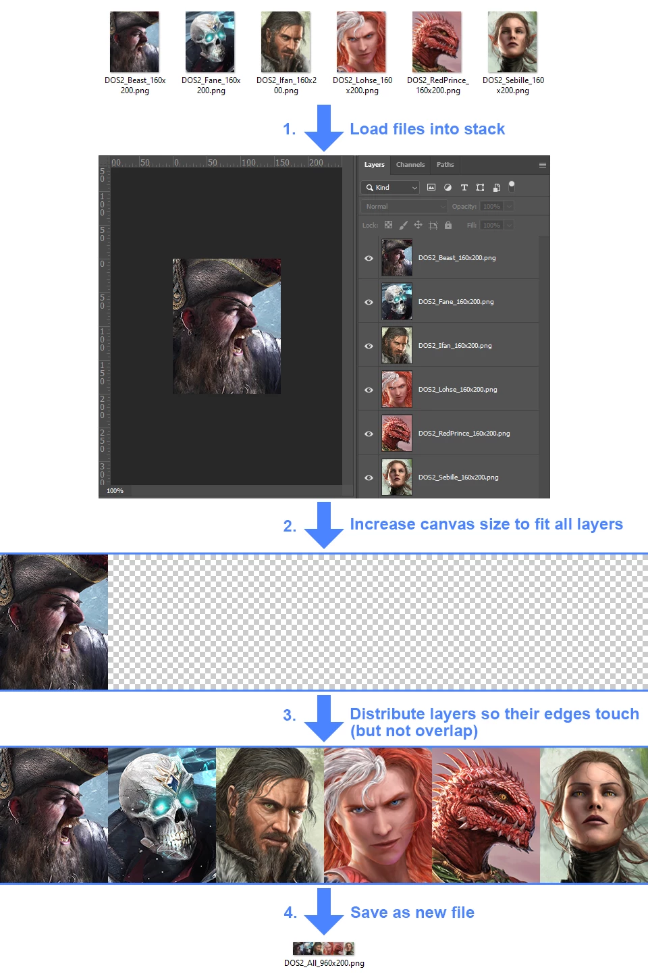This screenshot has width=648, height=978.
Task: Select the DOS2_Ifan_160x200.png file icon
Action: click(x=286, y=42)
